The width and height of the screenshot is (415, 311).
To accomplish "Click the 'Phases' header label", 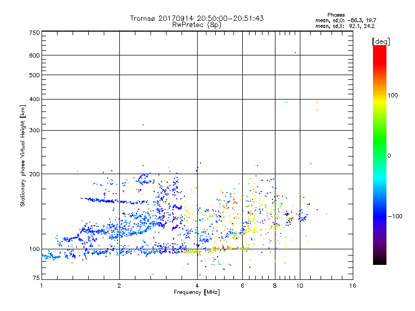I will coord(336,15).
